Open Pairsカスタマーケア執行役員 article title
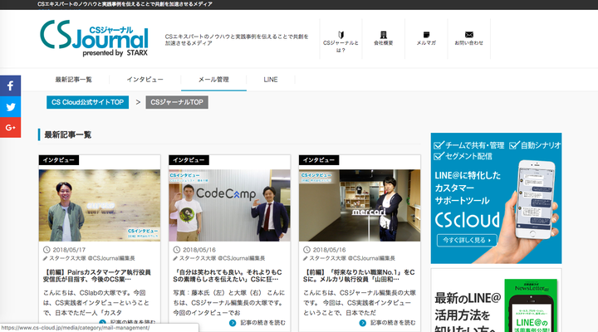The width and height of the screenshot is (598, 332). point(97,276)
